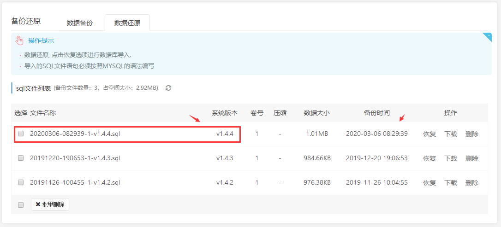Collapse the tips panel using corner toggle
This screenshot has height=227, width=501.
[488, 36]
